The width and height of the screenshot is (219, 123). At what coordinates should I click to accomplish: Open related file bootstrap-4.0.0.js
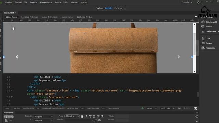(x=85, y=17)
